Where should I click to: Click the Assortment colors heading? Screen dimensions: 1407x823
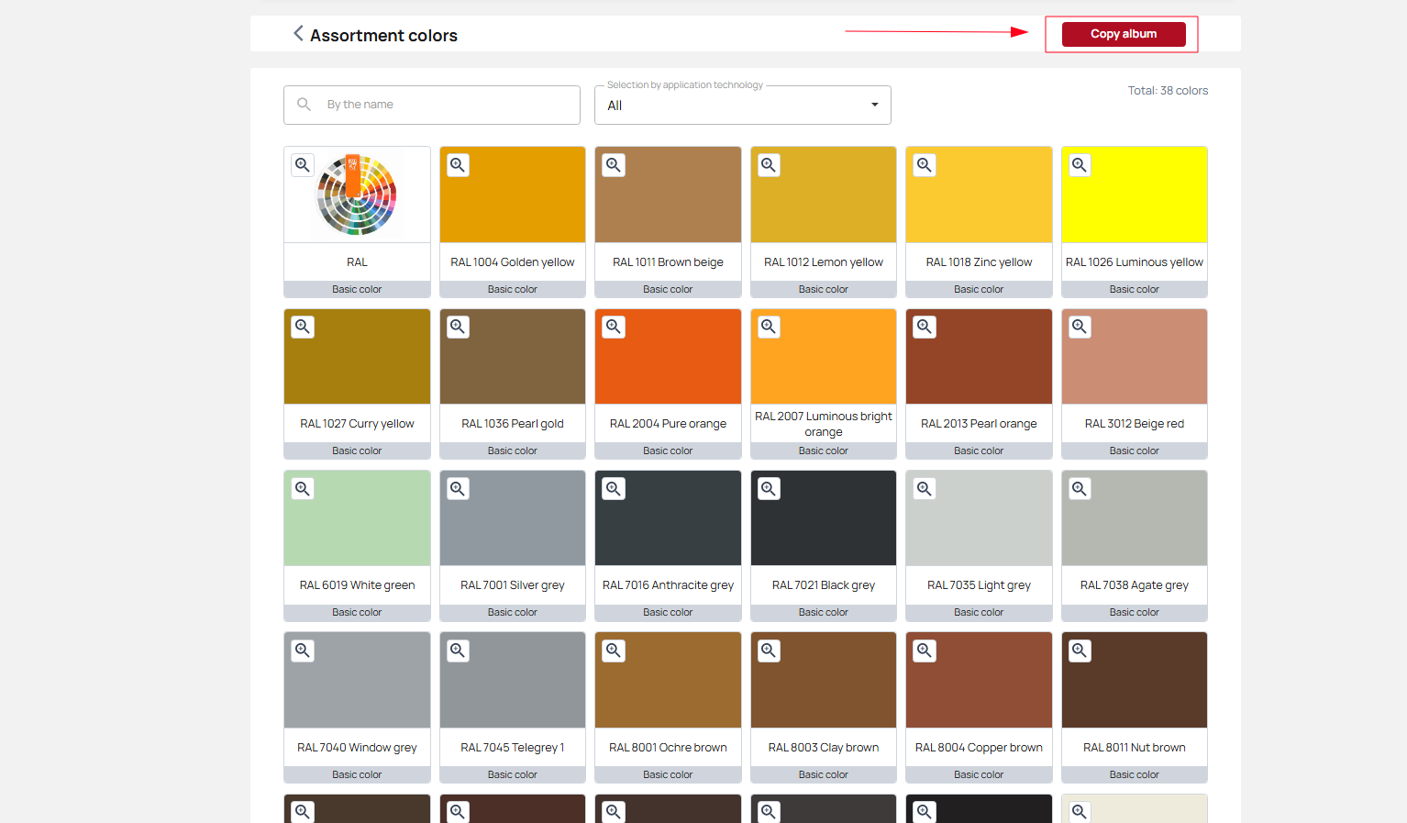coord(383,36)
